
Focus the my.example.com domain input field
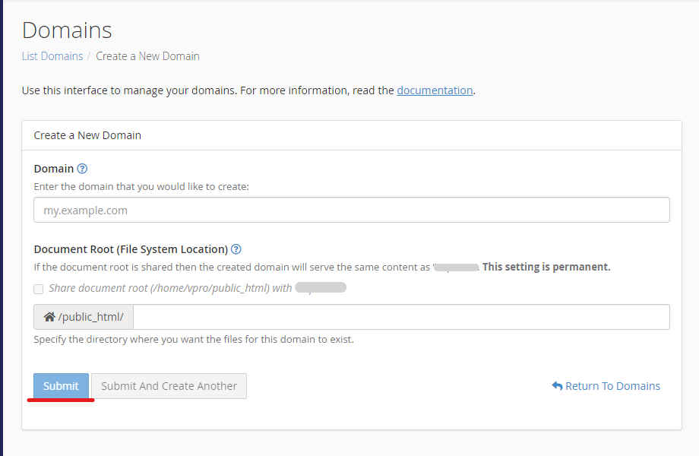351,211
